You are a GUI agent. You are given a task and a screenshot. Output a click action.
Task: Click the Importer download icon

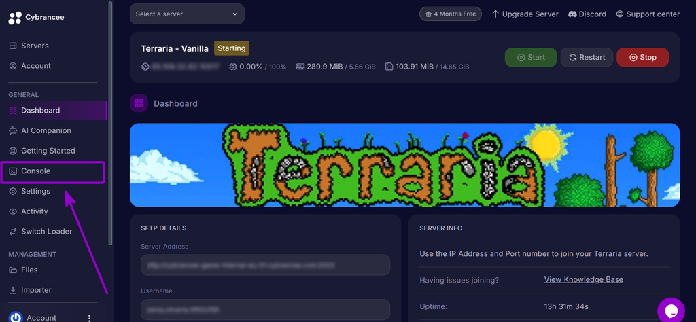pyautogui.click(x=13, y=290)
